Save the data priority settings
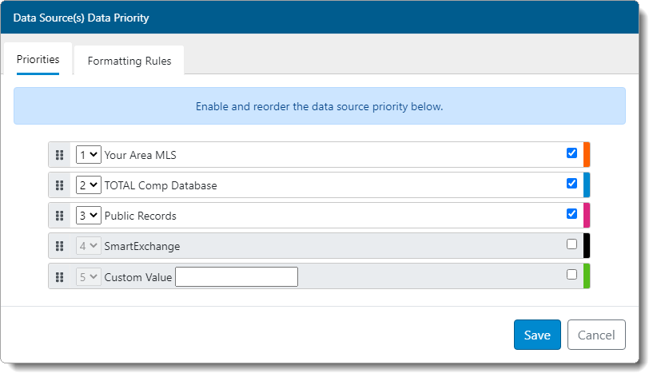649x373 pixels. [x=537, y=335]
